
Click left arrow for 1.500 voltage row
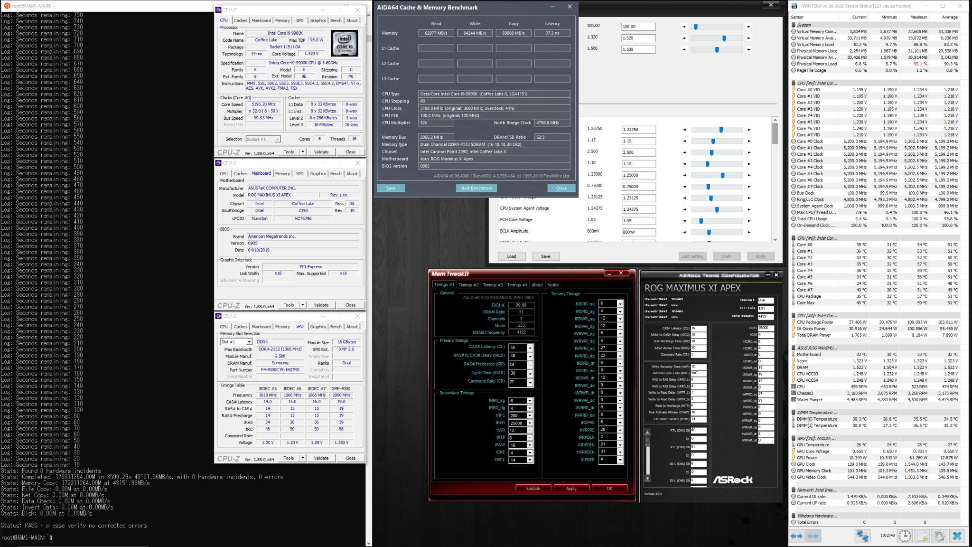684,49
